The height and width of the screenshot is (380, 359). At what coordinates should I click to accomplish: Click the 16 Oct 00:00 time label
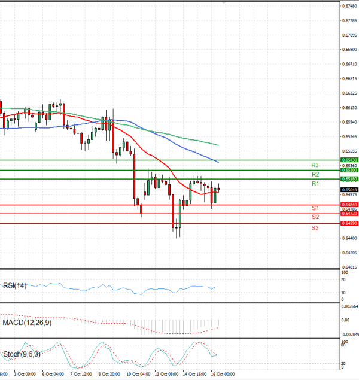pyautogui.click(x=224, y=374)
